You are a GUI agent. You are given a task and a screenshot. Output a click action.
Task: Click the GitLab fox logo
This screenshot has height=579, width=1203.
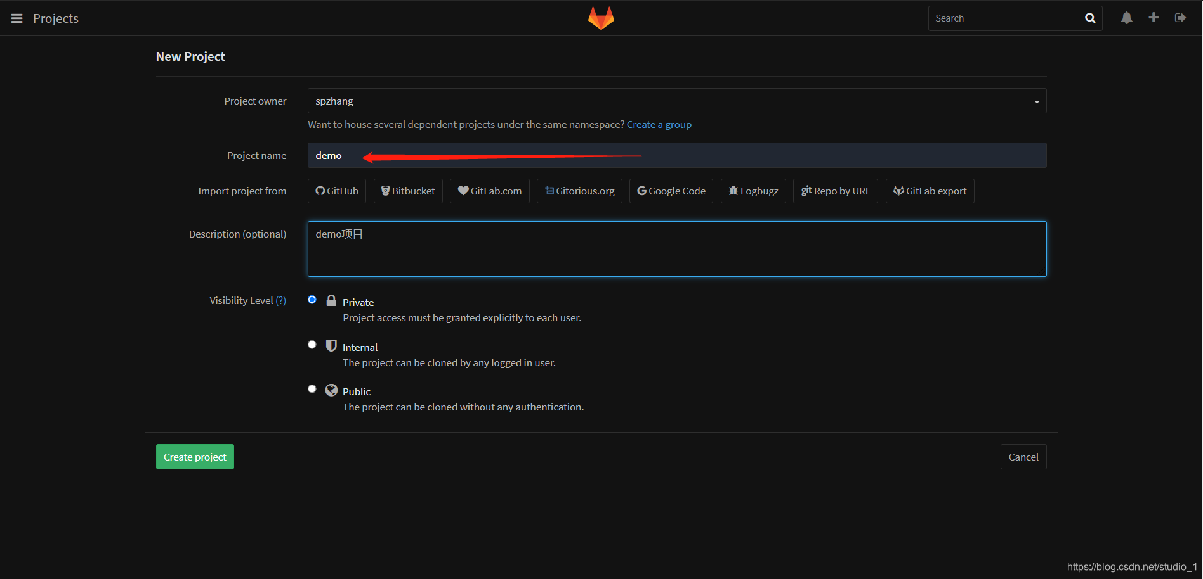601,18
